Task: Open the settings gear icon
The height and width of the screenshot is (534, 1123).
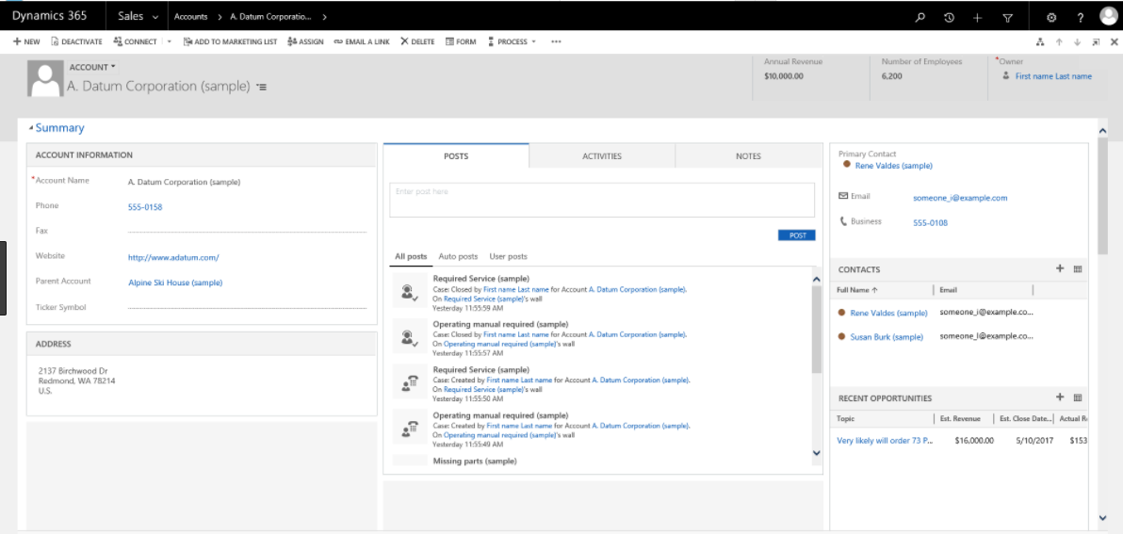Action: pos(1051,17)
